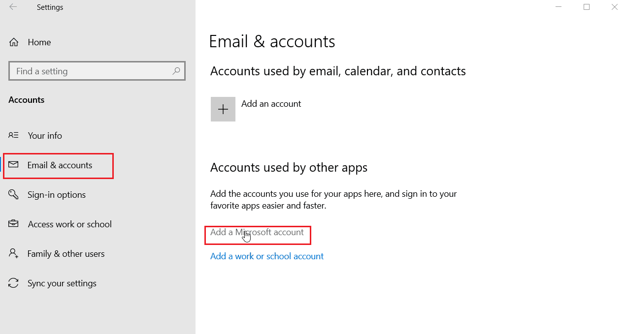The width and height of the screenshot is (626, 334).
Task: Click the Sign-in options key icon
Action: (13, 194)
